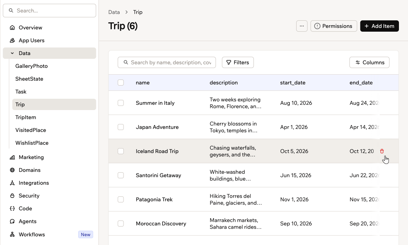Click the Domains globe icon
This screenshot has height=245, width=408.
12,170
